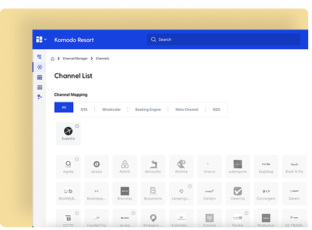Select the EaseMyTrip channel card
The image size is (312, 230).
pos(97,219)
